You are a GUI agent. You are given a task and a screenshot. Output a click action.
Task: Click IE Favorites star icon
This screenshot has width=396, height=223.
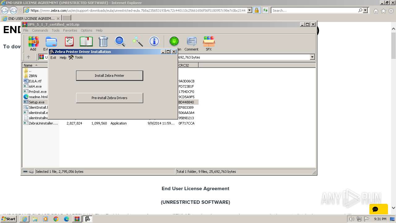[383, 11]
